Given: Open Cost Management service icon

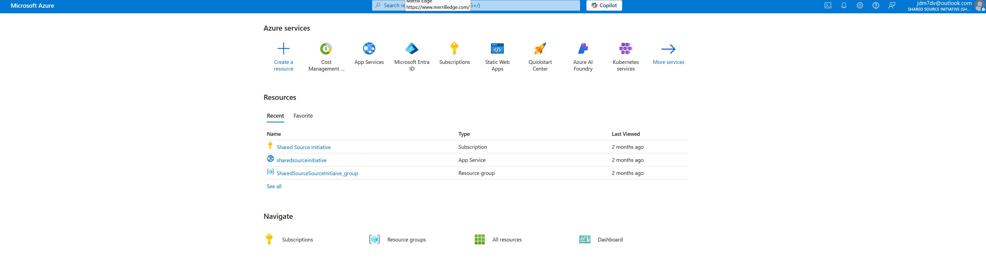Looking at the screenshot, I should tap(326, 48).
